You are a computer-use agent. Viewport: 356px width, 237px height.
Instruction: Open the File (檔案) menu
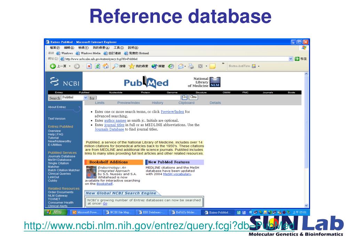pyautogui.click(x=55, y=48)
